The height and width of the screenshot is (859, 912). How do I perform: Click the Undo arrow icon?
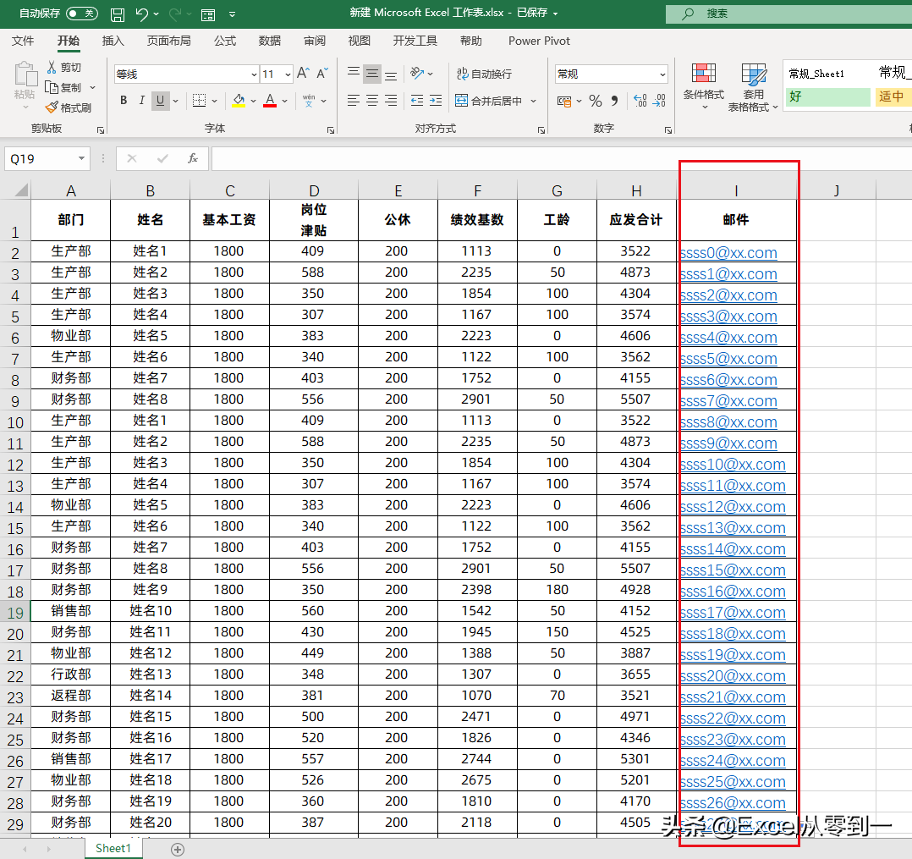(141, 14)
